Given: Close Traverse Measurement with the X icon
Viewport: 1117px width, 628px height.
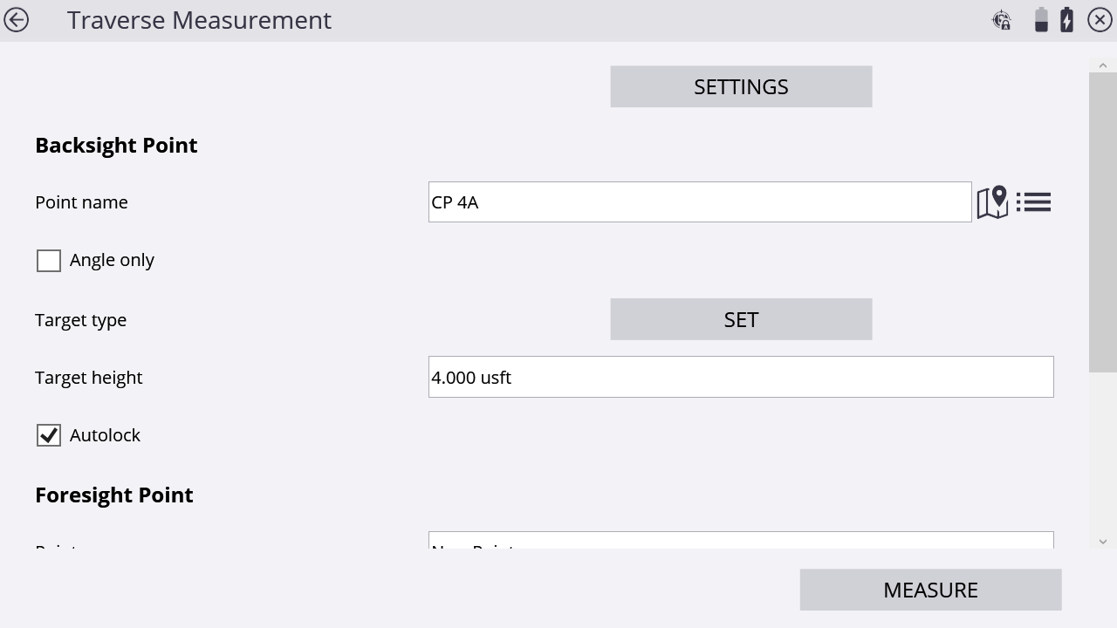Looking at the screenshot, I should 1100,20.
